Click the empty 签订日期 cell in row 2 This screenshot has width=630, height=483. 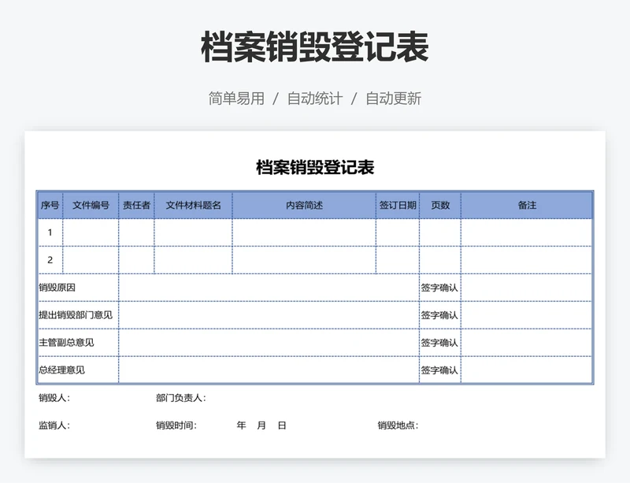398,260
